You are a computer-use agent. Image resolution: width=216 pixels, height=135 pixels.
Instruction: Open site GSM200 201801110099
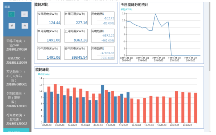(x=16, y=60)
